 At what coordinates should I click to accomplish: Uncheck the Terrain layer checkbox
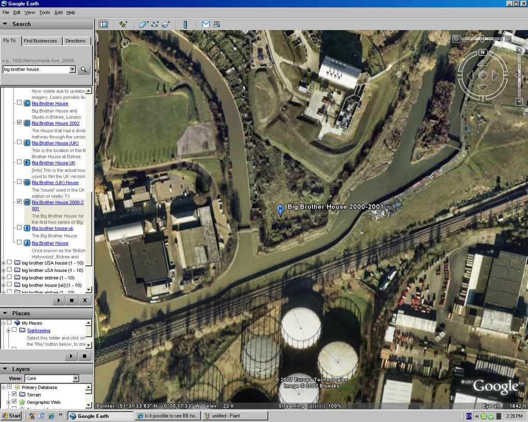coord(14,394)
